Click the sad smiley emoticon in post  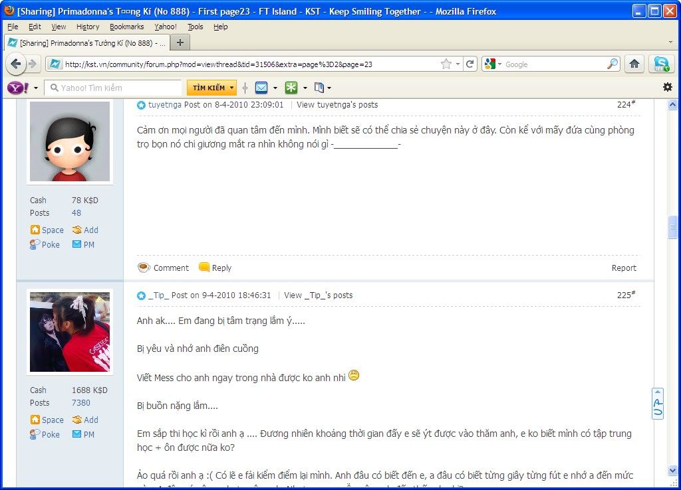pos(354,375)
